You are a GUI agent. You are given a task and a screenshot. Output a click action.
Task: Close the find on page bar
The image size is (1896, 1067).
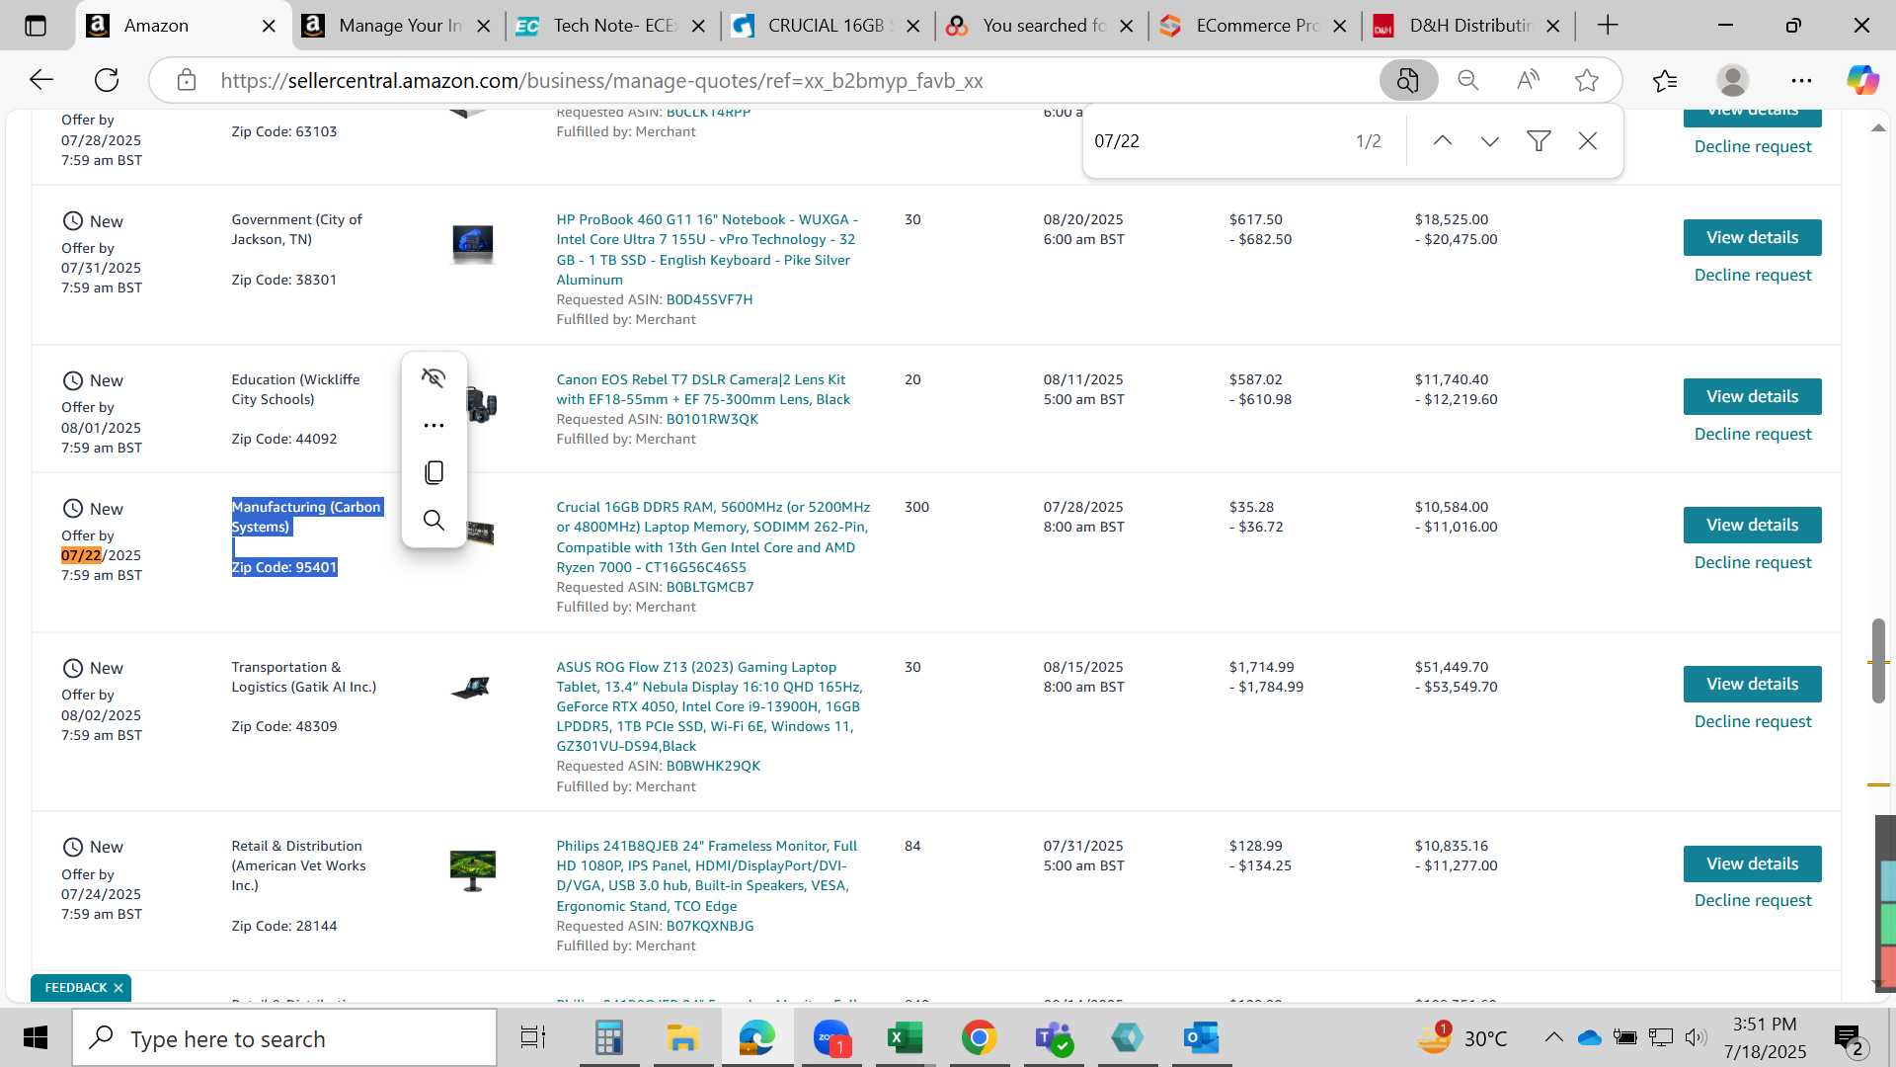point(1588,141)
